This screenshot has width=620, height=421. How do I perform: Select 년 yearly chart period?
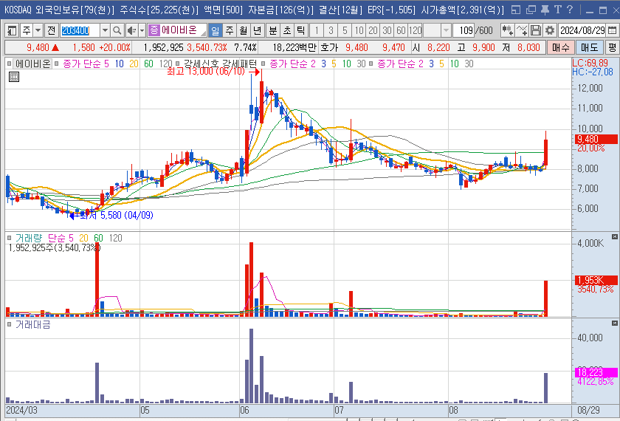(x=257, y=30)
